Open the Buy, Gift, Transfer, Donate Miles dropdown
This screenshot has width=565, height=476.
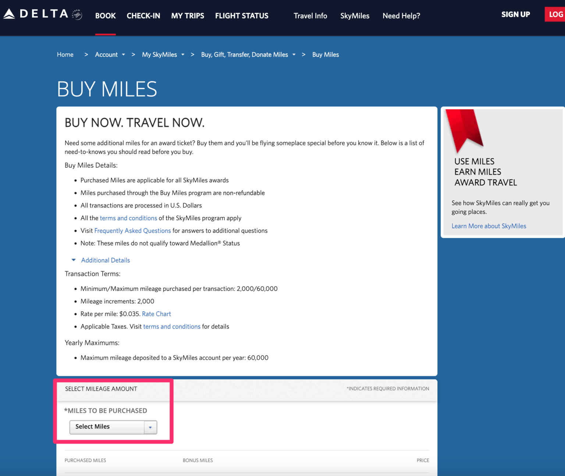pos(294,54)
